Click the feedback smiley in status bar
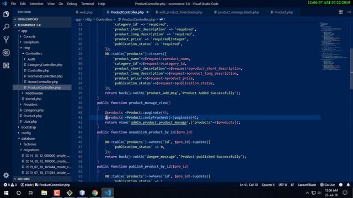The width and height of the screenshot is (353, 198). coord(341,185)
